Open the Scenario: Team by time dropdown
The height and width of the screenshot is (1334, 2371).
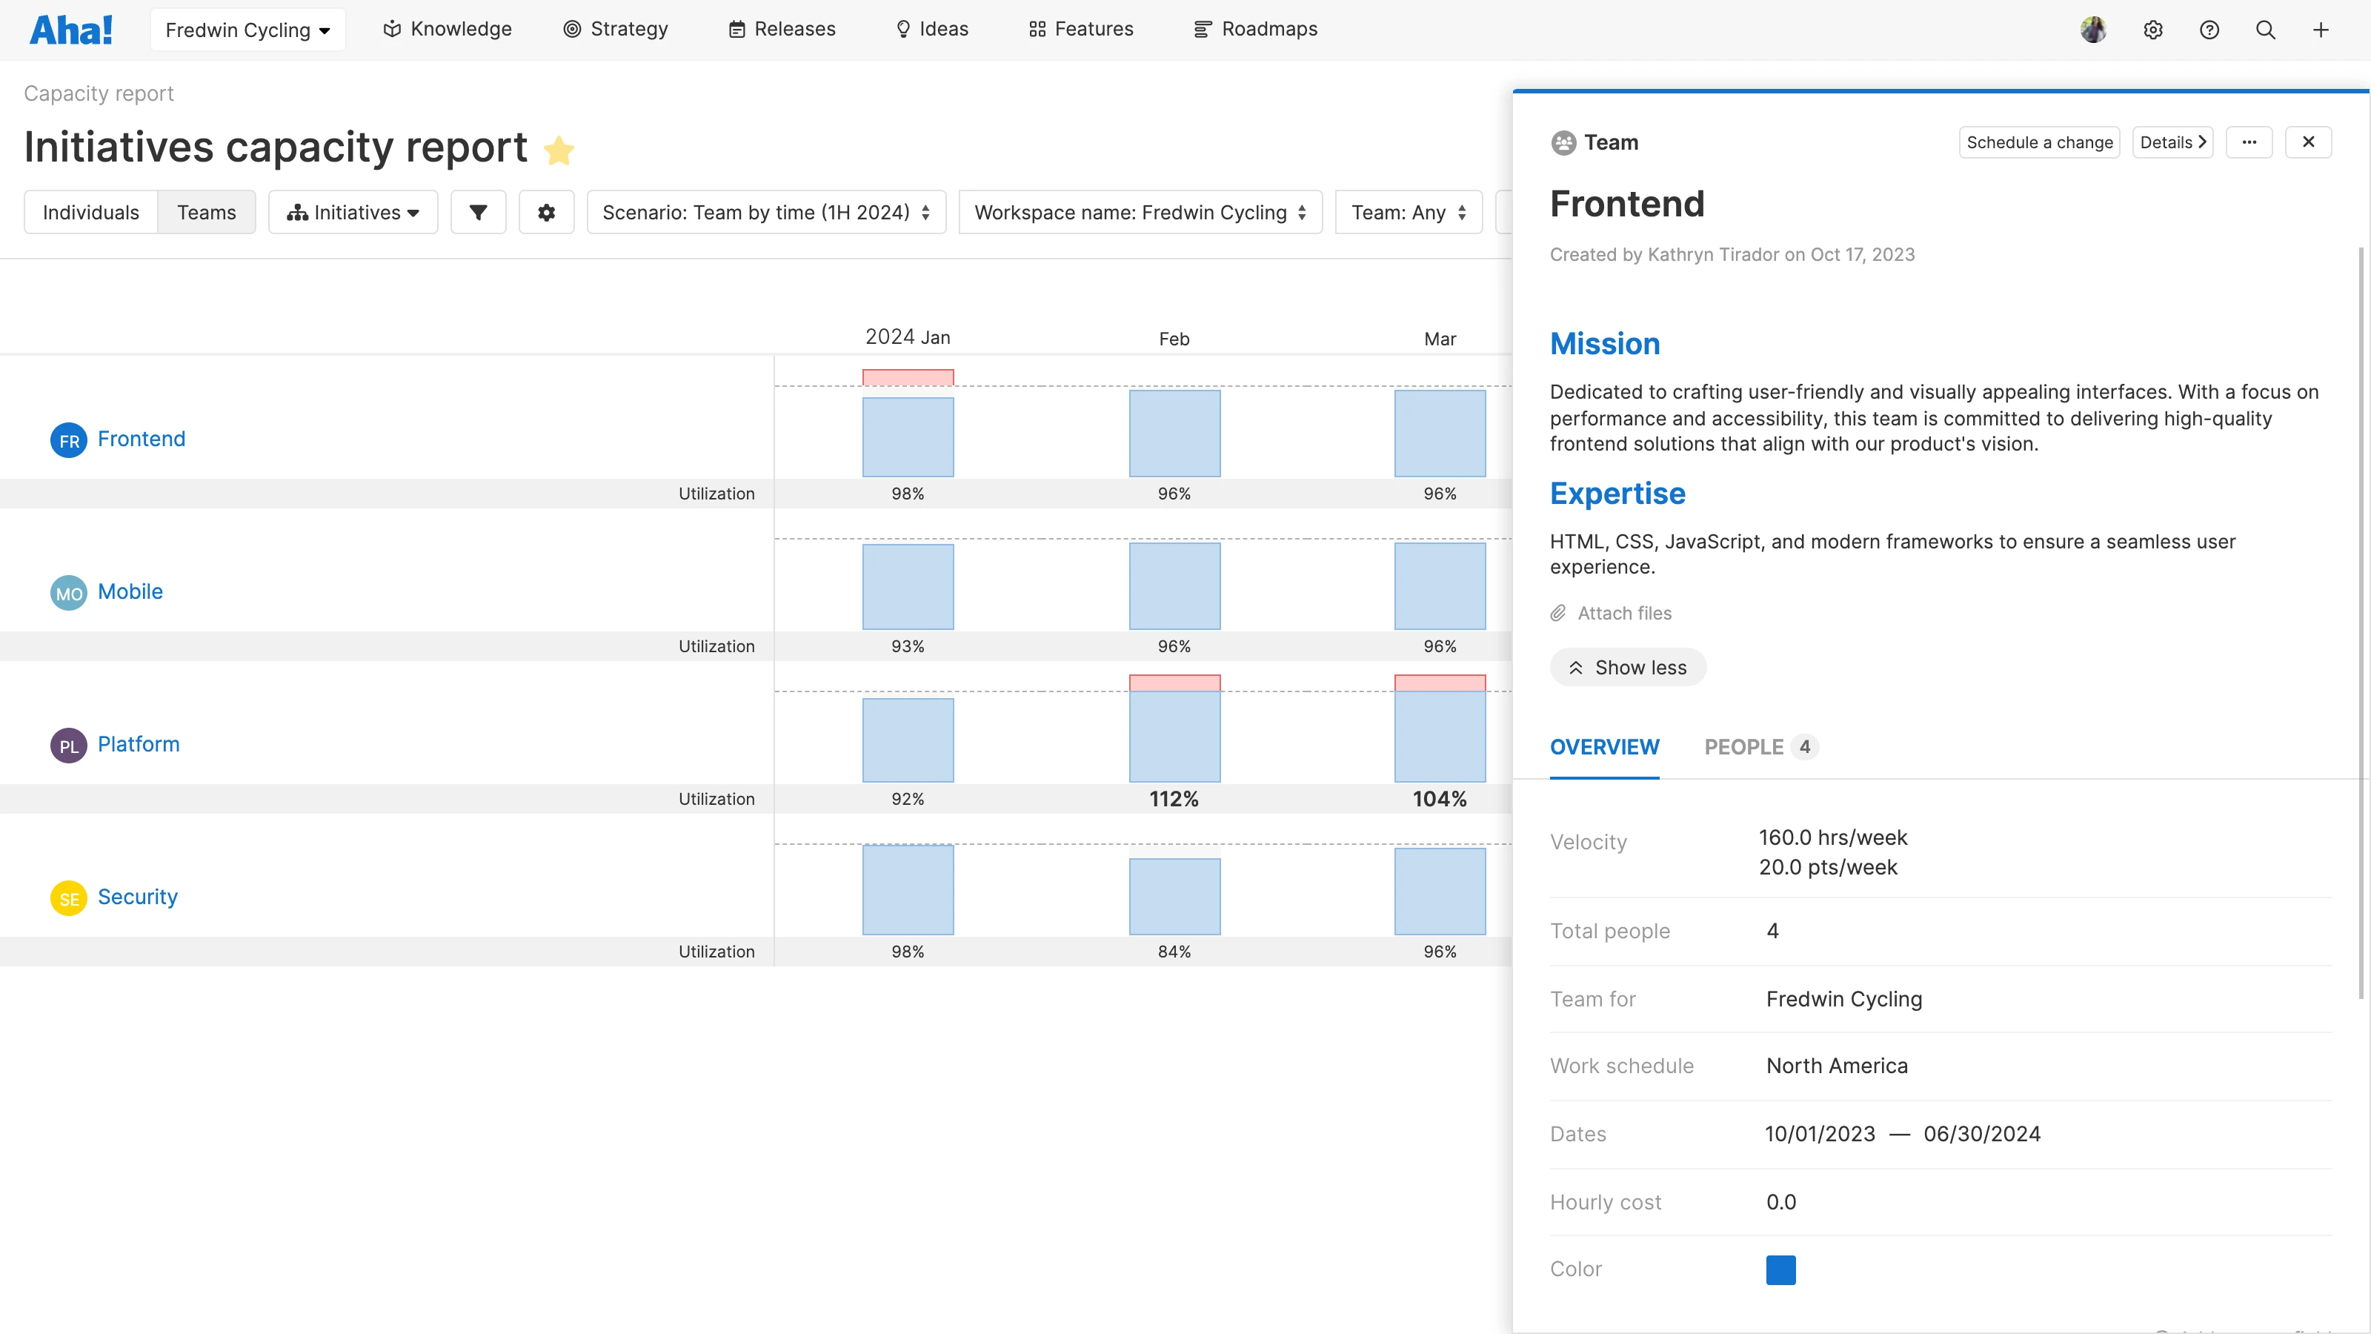pyautogui.click(x=766, y=212)
